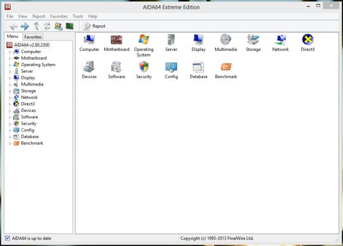This screenshot has height=246, width=343.
Task: Open the Operating System icon in main panel
Action: 144,40
